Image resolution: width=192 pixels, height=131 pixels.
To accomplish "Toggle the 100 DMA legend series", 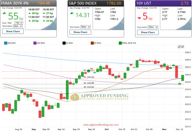I will pyautogui.click(x=39, y=43).
